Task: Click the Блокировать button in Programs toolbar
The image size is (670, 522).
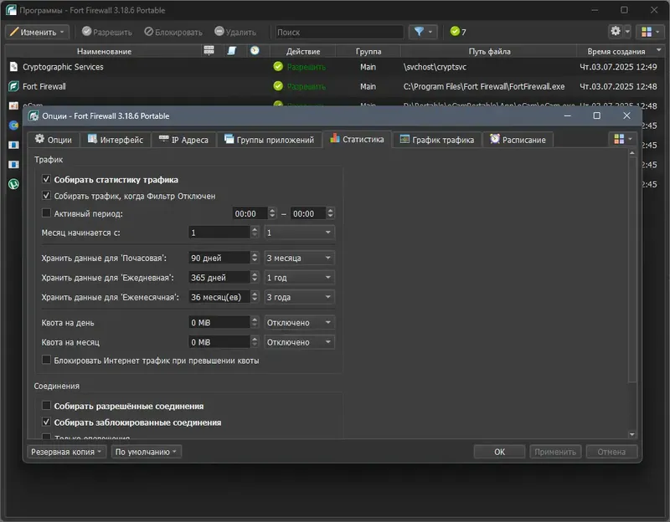Action: (x=173, y=32)
